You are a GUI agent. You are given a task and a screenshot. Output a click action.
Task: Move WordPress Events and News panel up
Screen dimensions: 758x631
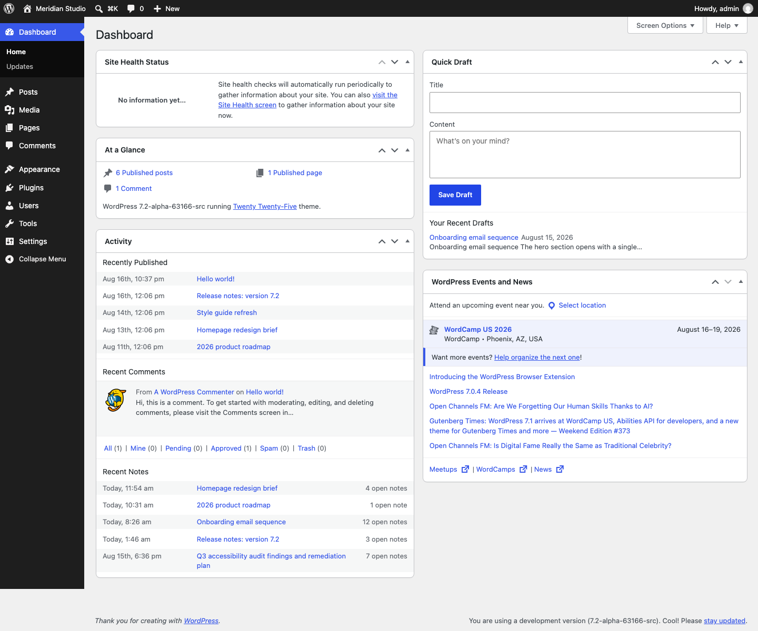click(x=715, y=282)
